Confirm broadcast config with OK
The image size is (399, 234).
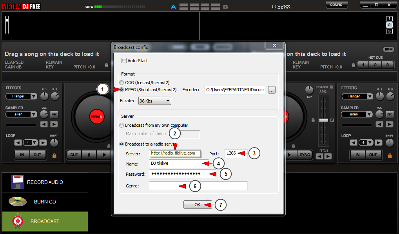(x=198, y=205)
